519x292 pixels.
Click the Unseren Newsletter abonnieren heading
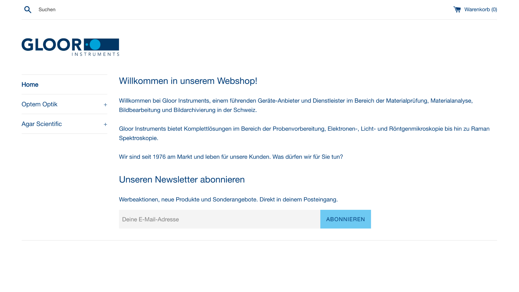(x=182, y=180)
